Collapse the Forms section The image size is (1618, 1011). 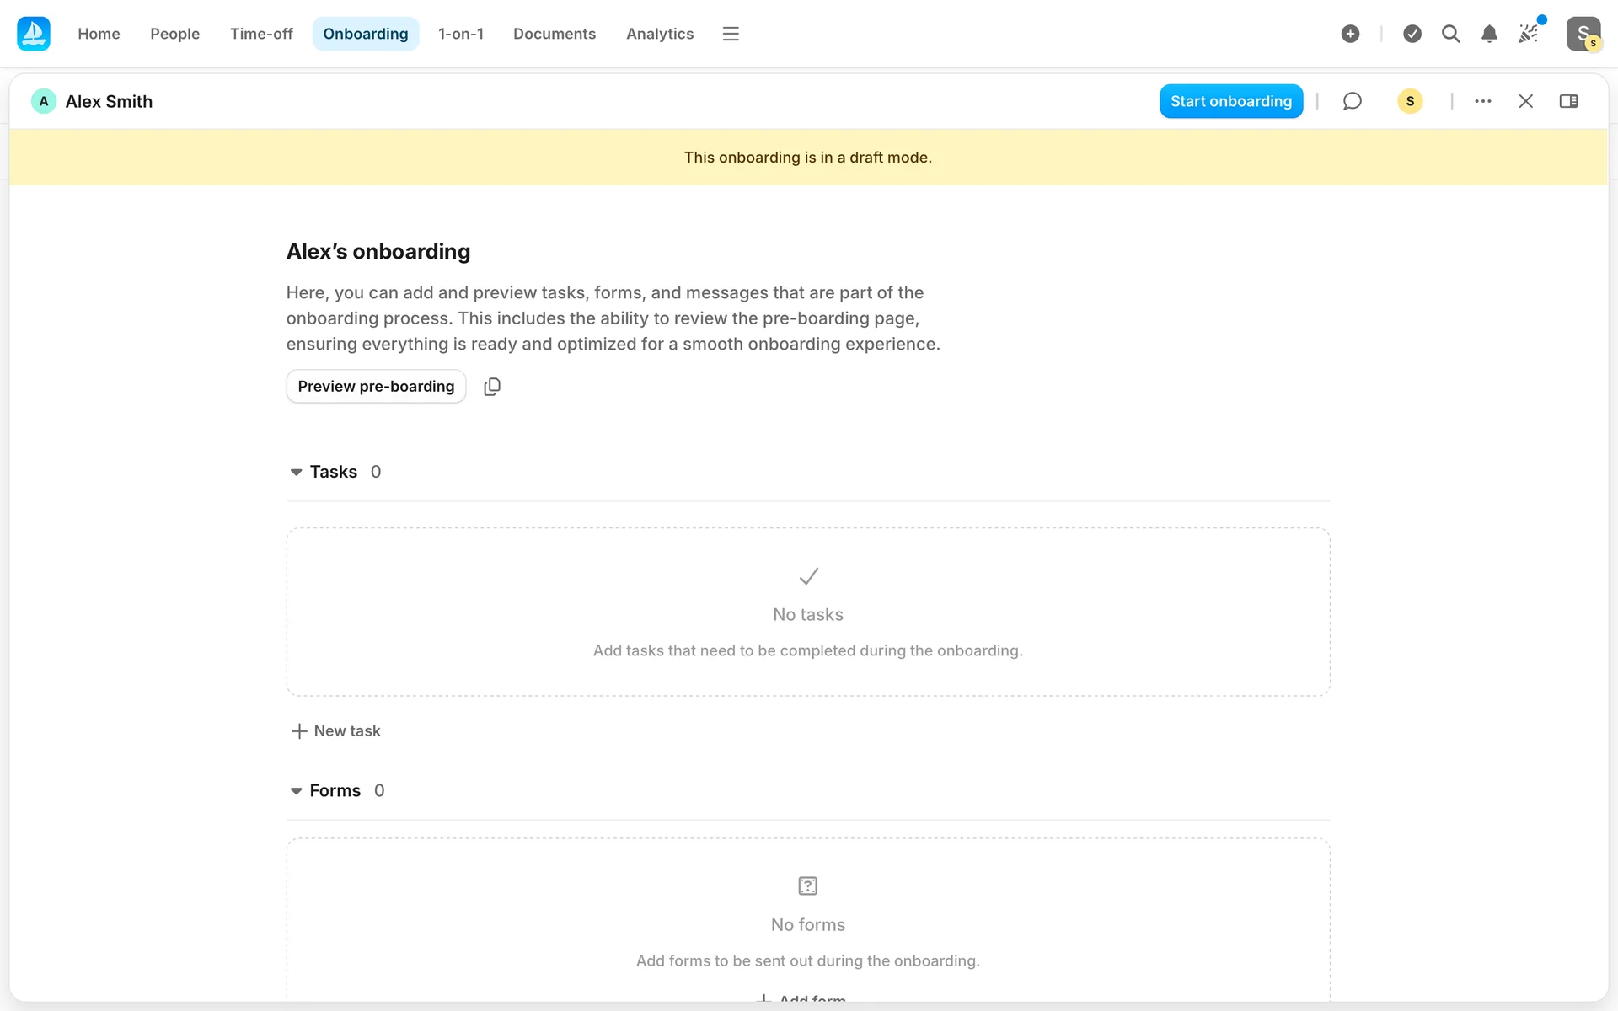(296, 791)
